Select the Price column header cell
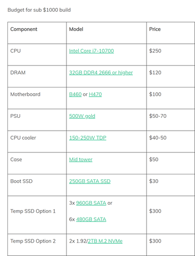 [x=171, y=33]
